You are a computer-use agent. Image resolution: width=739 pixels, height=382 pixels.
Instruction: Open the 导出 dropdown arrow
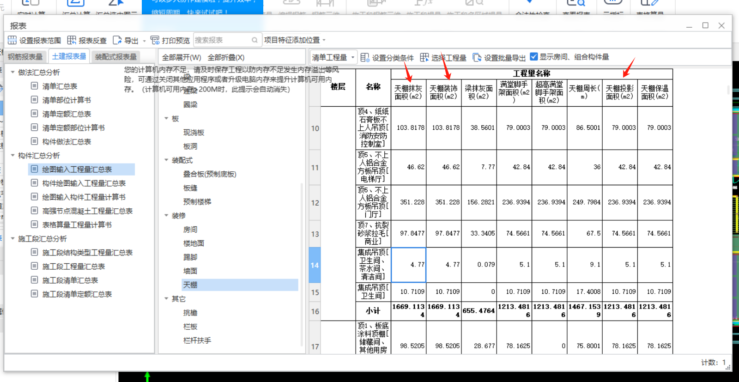(x=144, y=41)
